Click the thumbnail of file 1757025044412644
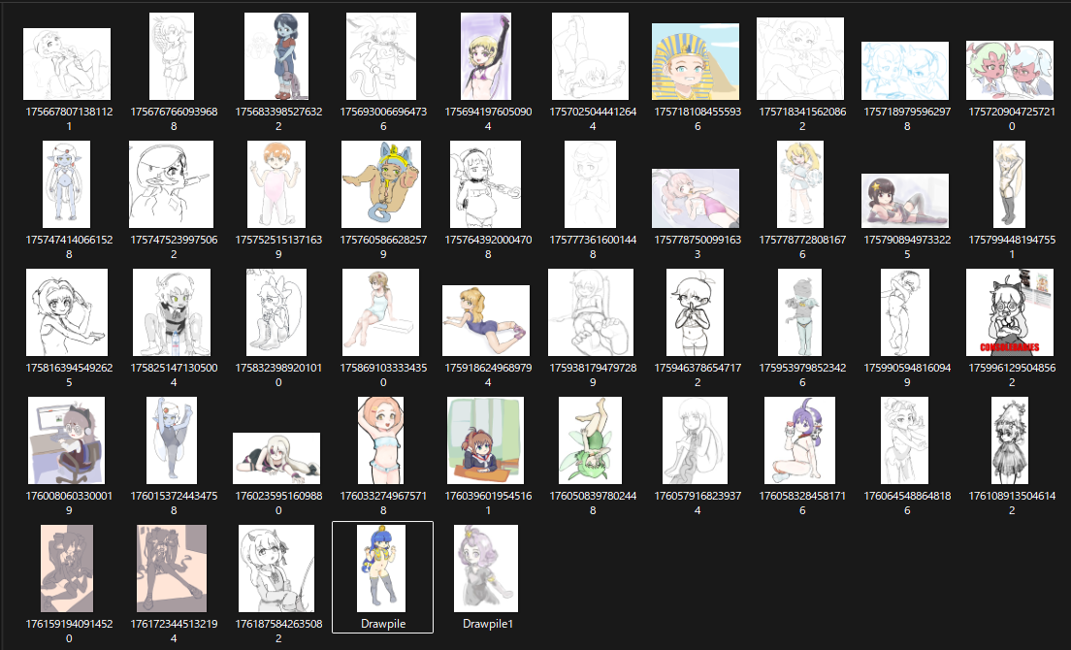This screenshot has height=650, width=1071. pos(590,56)
